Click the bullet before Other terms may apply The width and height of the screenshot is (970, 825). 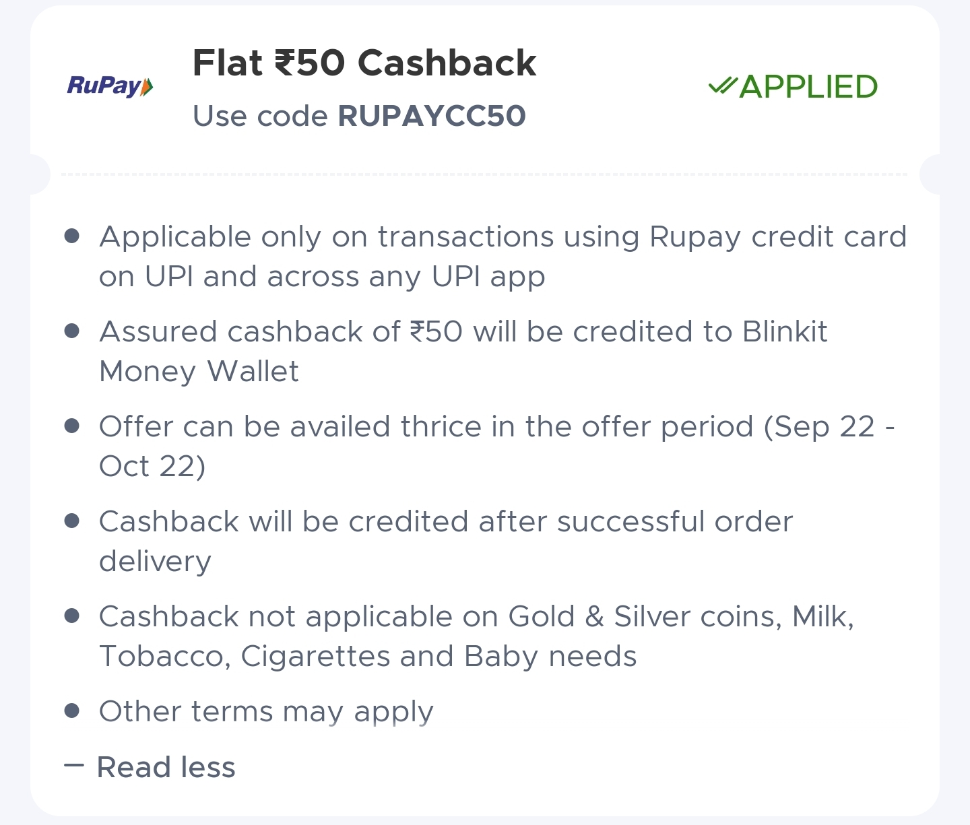pyautogui.click(x=72, y=711)
